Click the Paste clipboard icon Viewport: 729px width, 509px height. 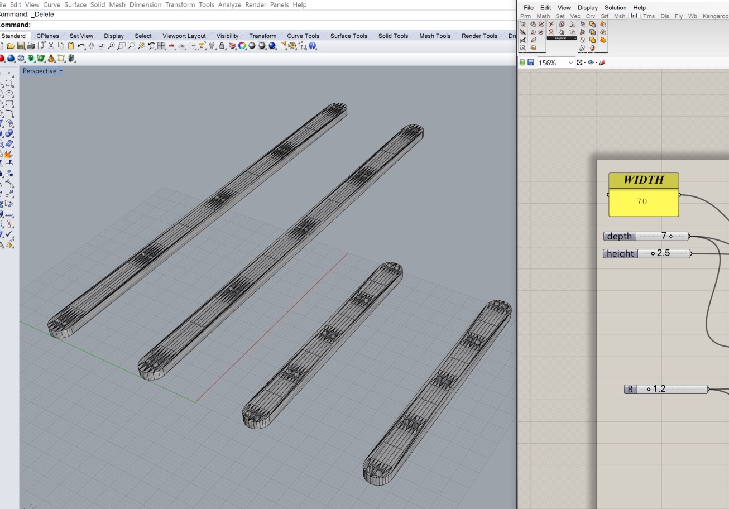point(71,46)
